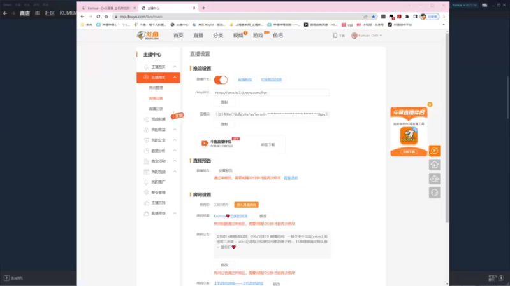The height and width of the screenshot is (286, 510).
Task: Toggle the 直播开关 switch
Action: pos(221,80)
